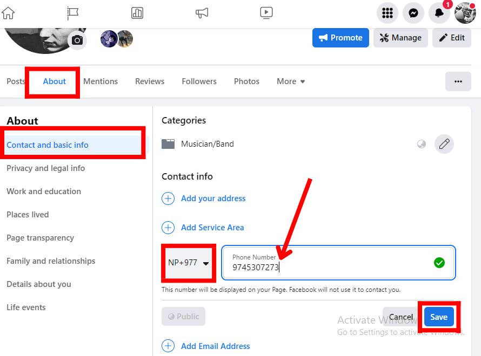
Task: Change profile picture using the camera icon
Action: pos(77,40)
